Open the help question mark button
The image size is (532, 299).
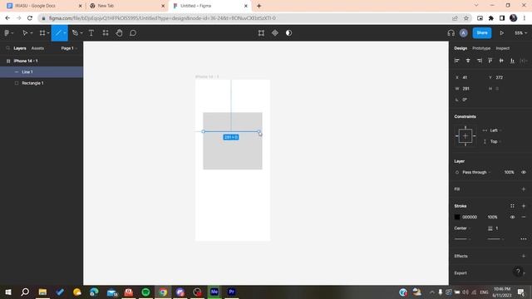518,272
